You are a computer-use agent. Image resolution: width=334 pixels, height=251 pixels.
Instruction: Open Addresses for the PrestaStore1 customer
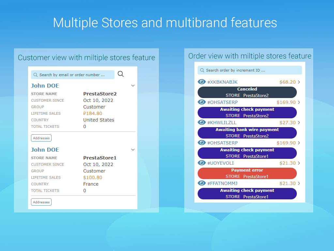[x=41, y=202]
